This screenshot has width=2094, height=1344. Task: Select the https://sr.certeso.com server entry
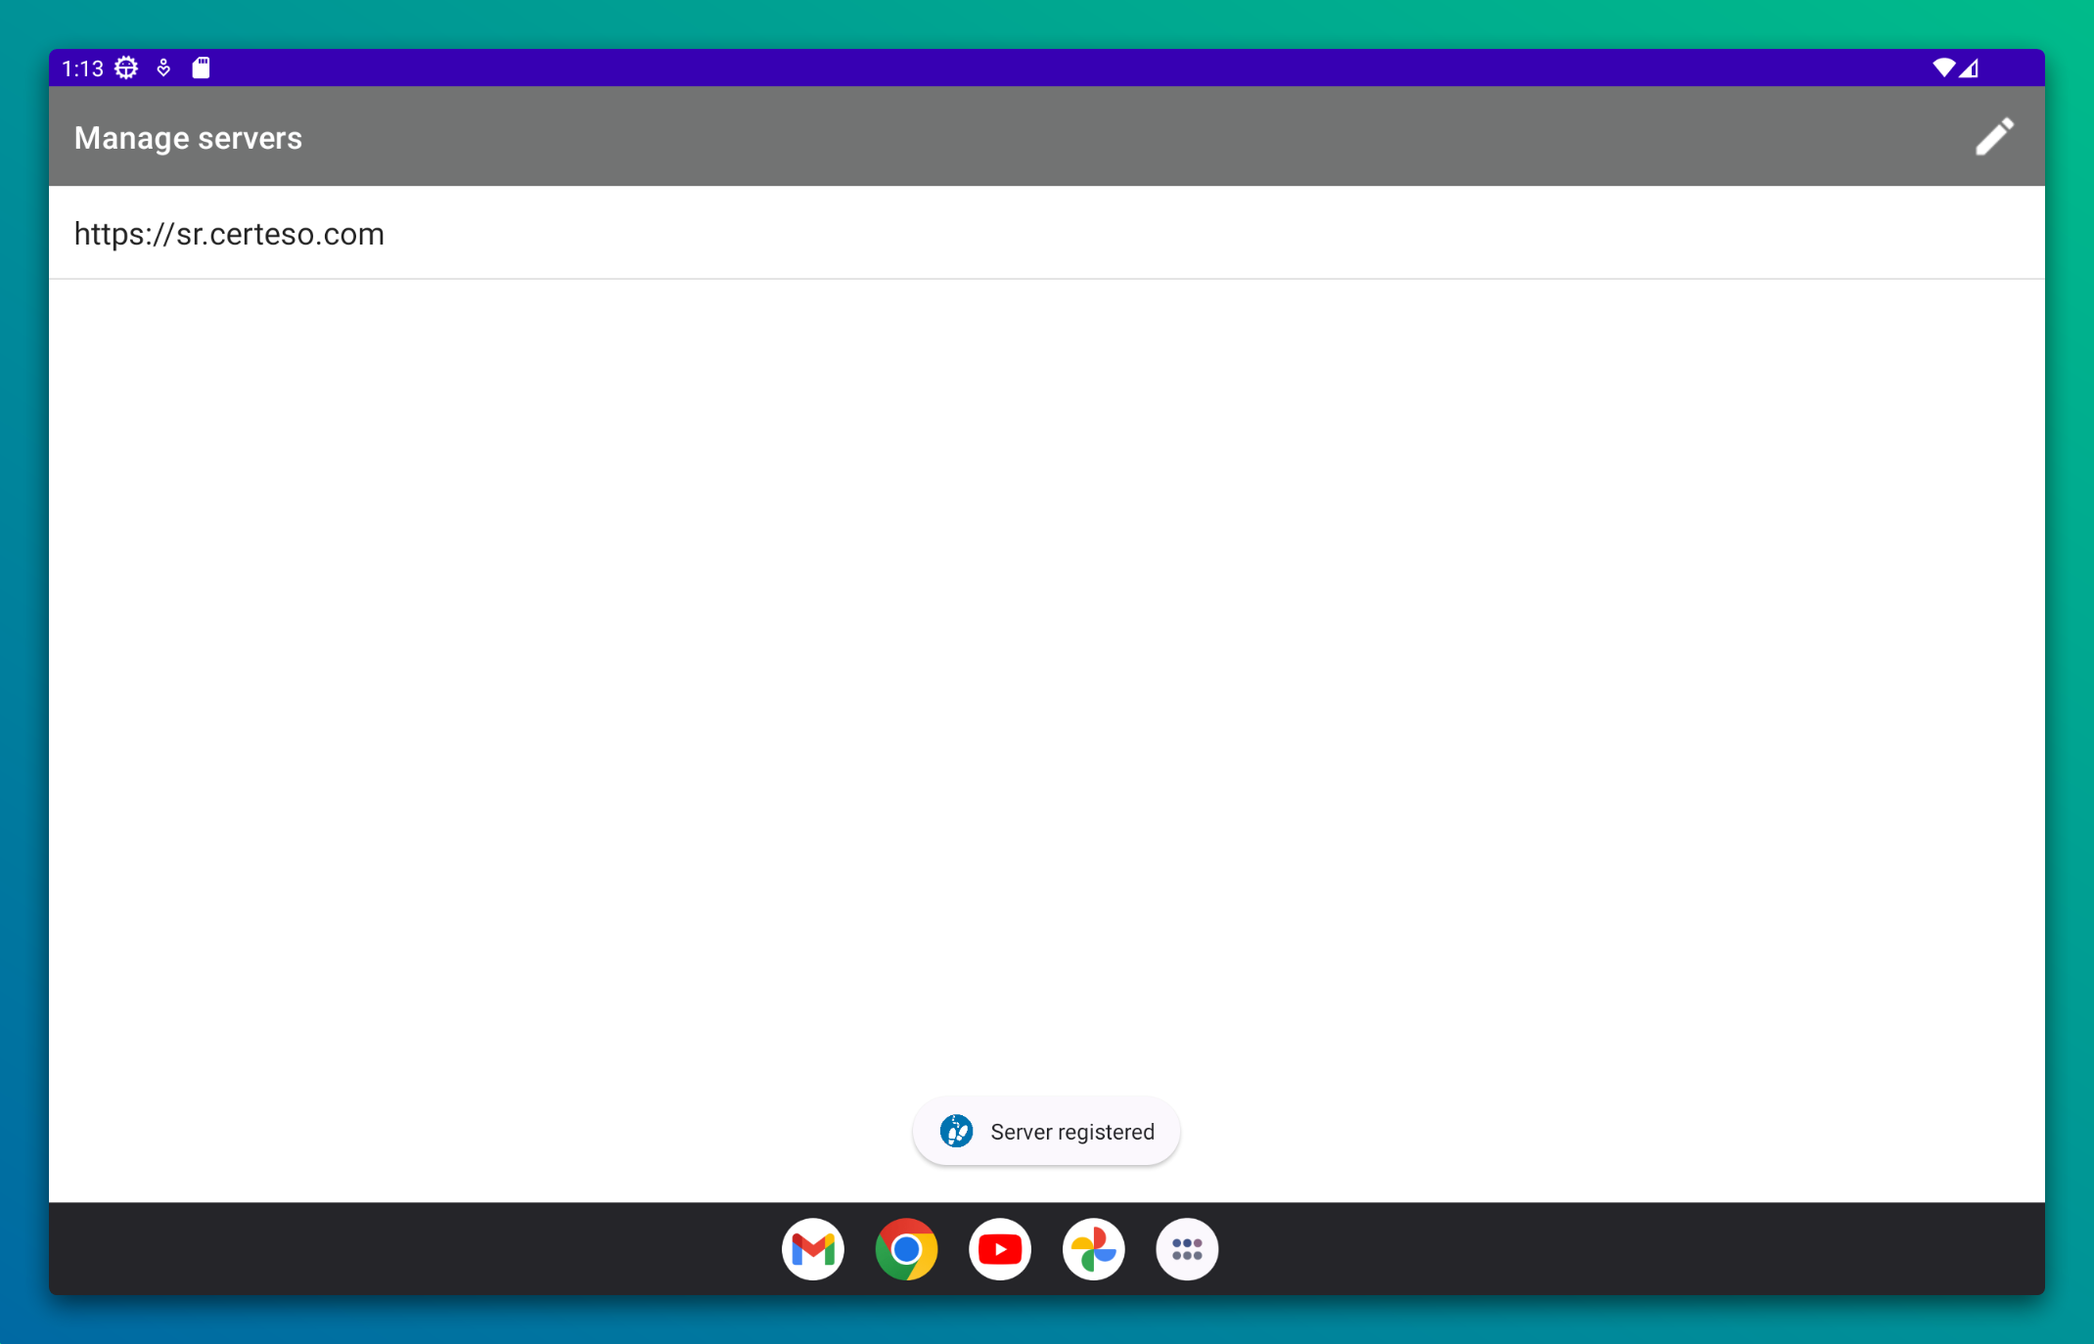click(x=229, y=234)
